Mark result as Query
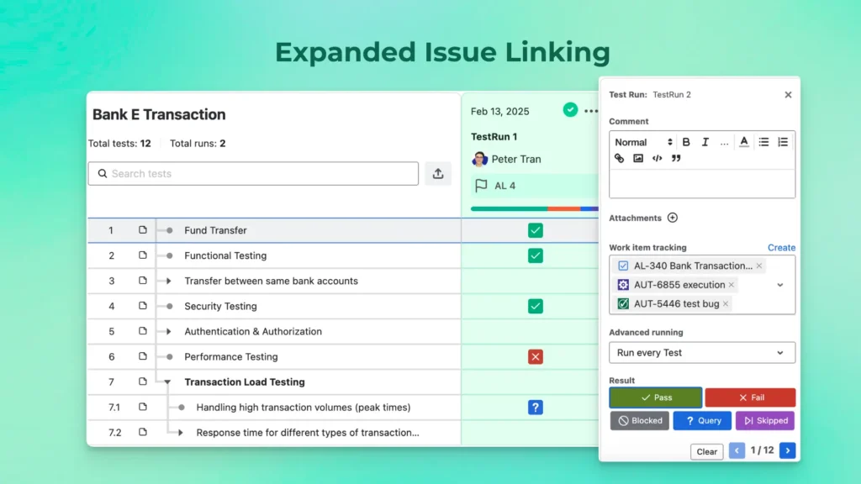861x484 pixels. pos(702,420)
